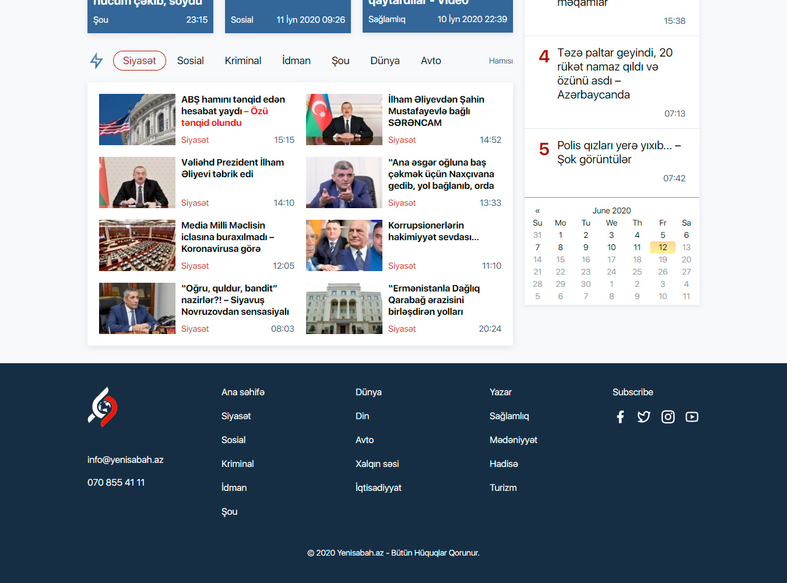Image resolution: width=787 pixels, height=583 pixels.
Task: Select the Dünya category tab
Action: pyautogui.click(x=385, y=61)
